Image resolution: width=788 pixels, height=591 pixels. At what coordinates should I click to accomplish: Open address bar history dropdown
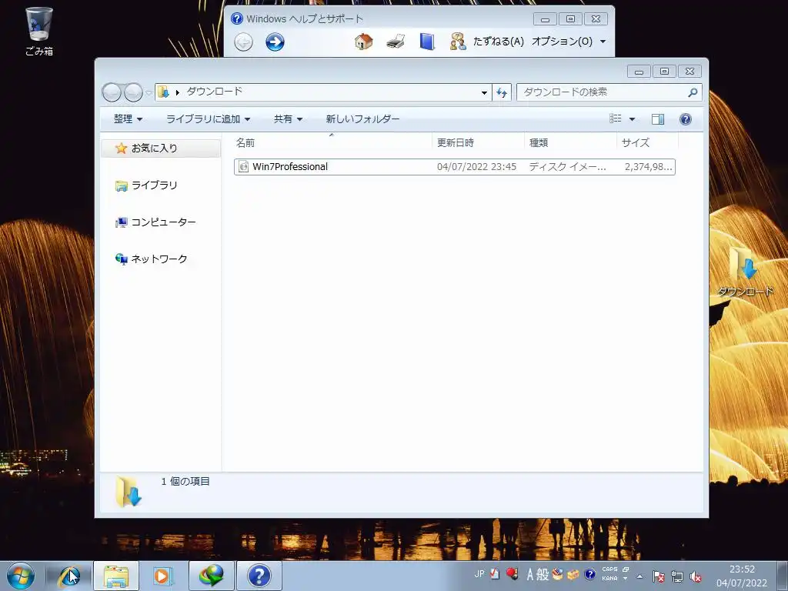coord(484,92)
